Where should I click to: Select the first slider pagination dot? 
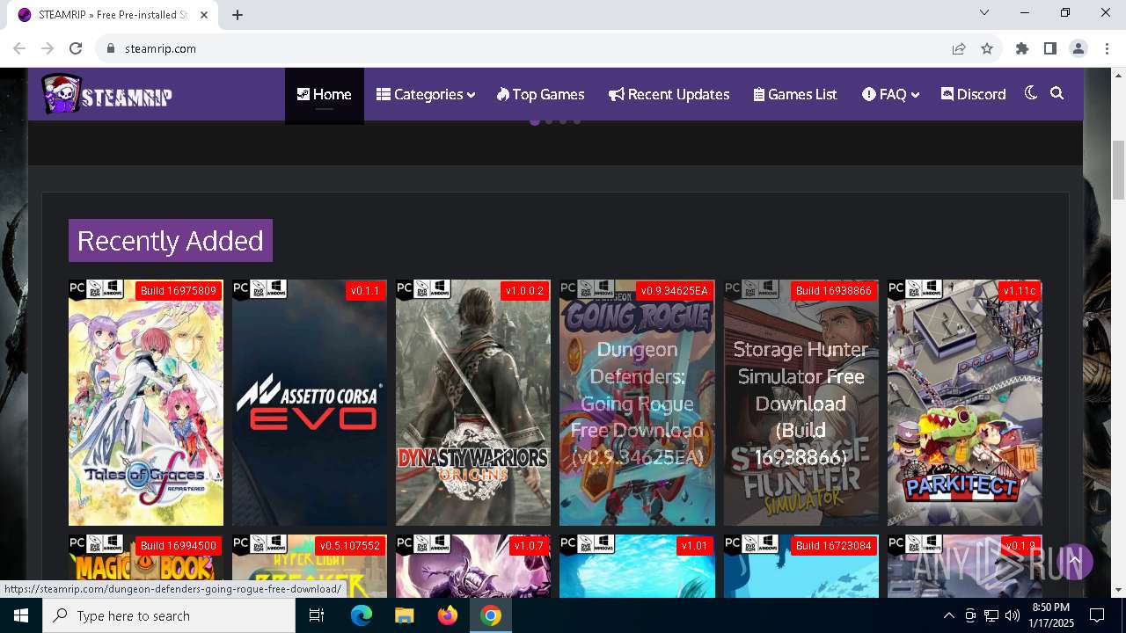click(x=535, y=121)
